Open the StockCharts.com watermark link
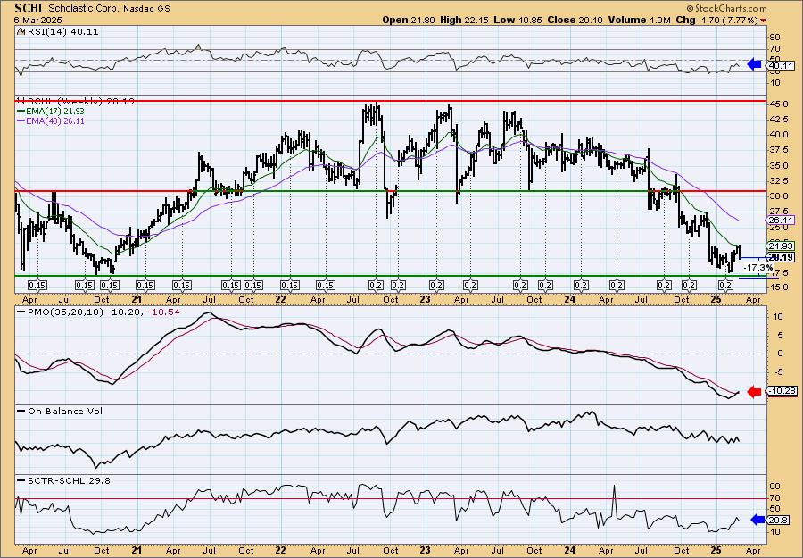803x558 pixels. [731, 9]
